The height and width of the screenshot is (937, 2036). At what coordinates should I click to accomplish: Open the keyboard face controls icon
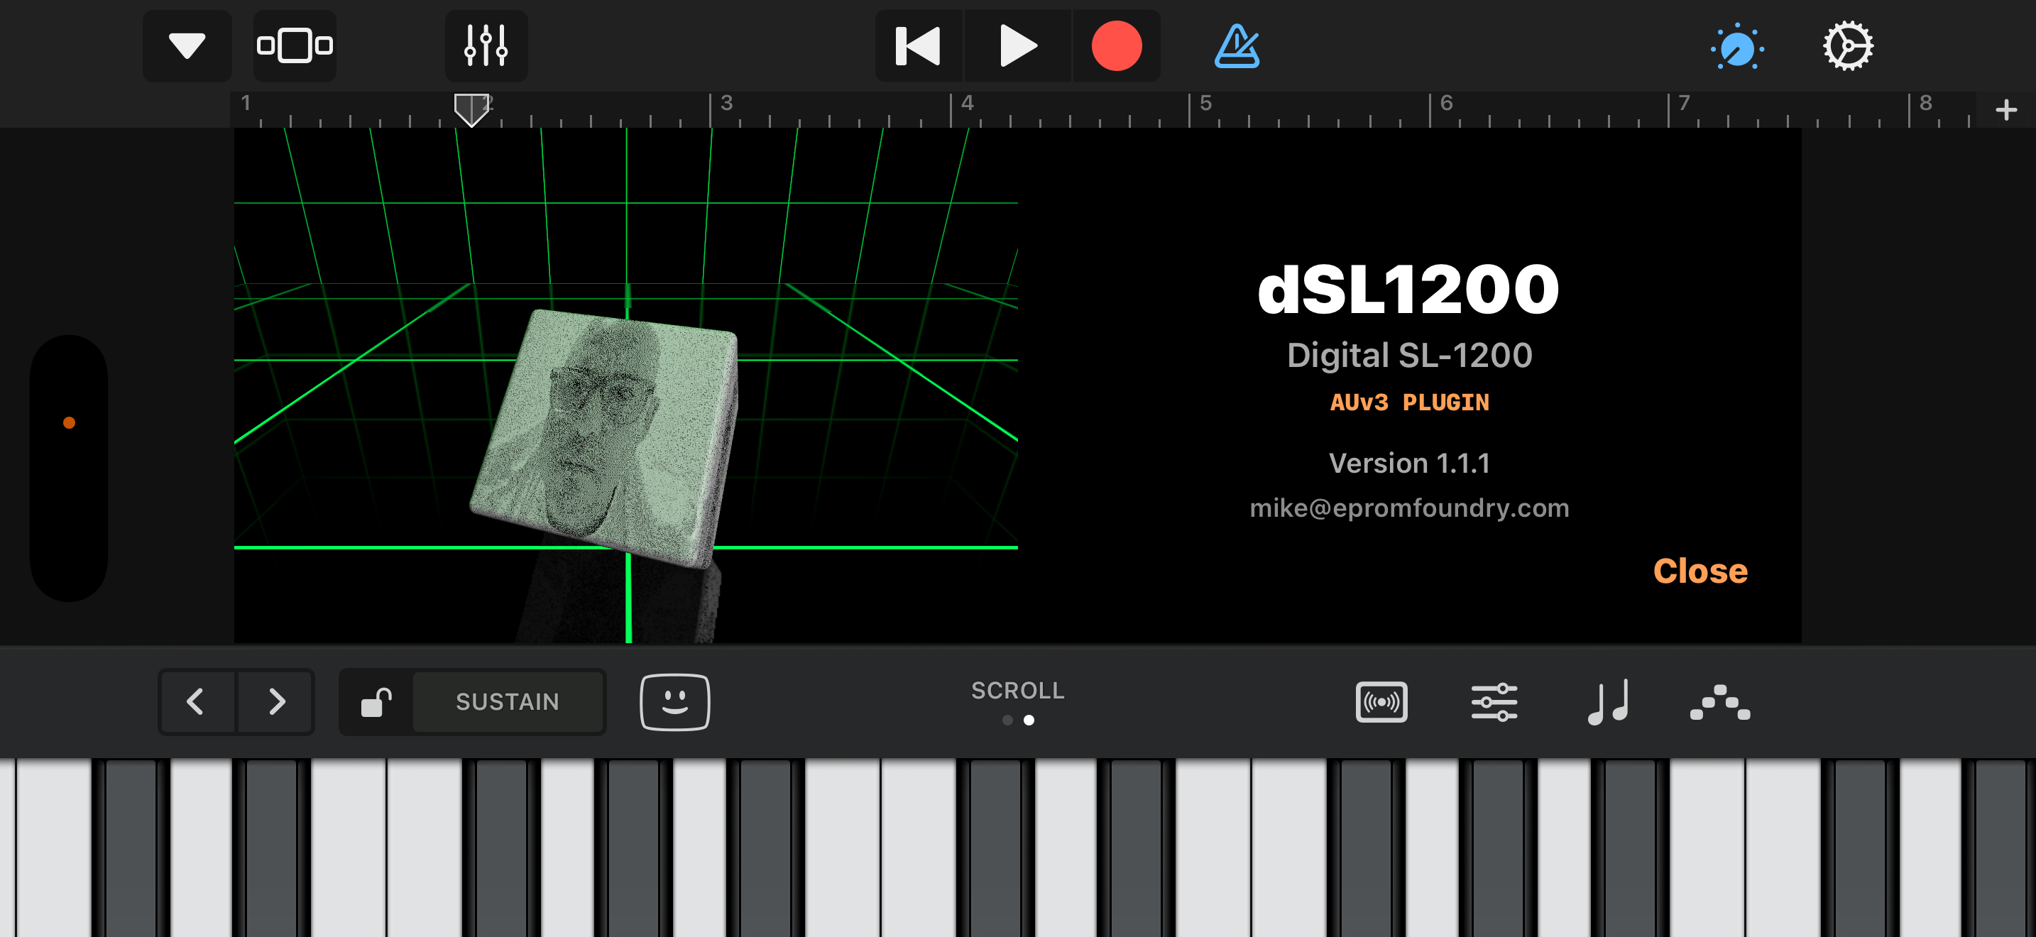(x=674, y=701)
